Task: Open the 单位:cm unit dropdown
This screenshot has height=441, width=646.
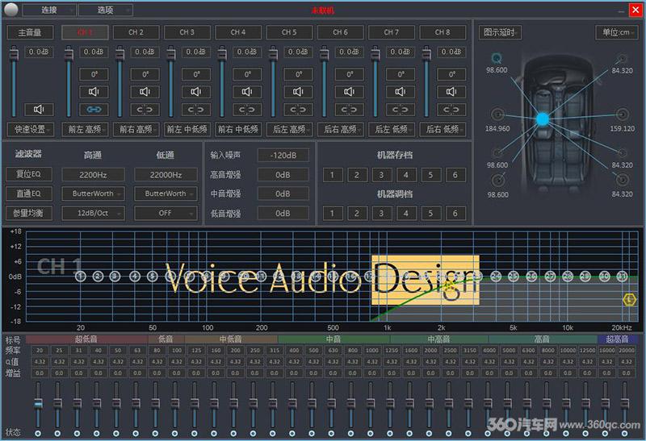Action: [617, 32]
